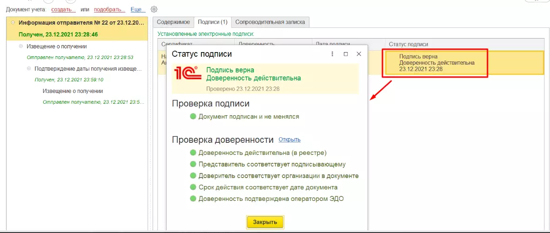The image size is (550, 233).
Task: Click the подобрать... link
Action: point(109,9)
